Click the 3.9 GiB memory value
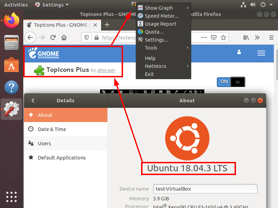The image size is (278, 208). click(x=161, y=199)
